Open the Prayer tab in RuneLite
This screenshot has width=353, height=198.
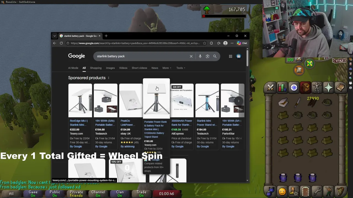(x=329, y=87)
